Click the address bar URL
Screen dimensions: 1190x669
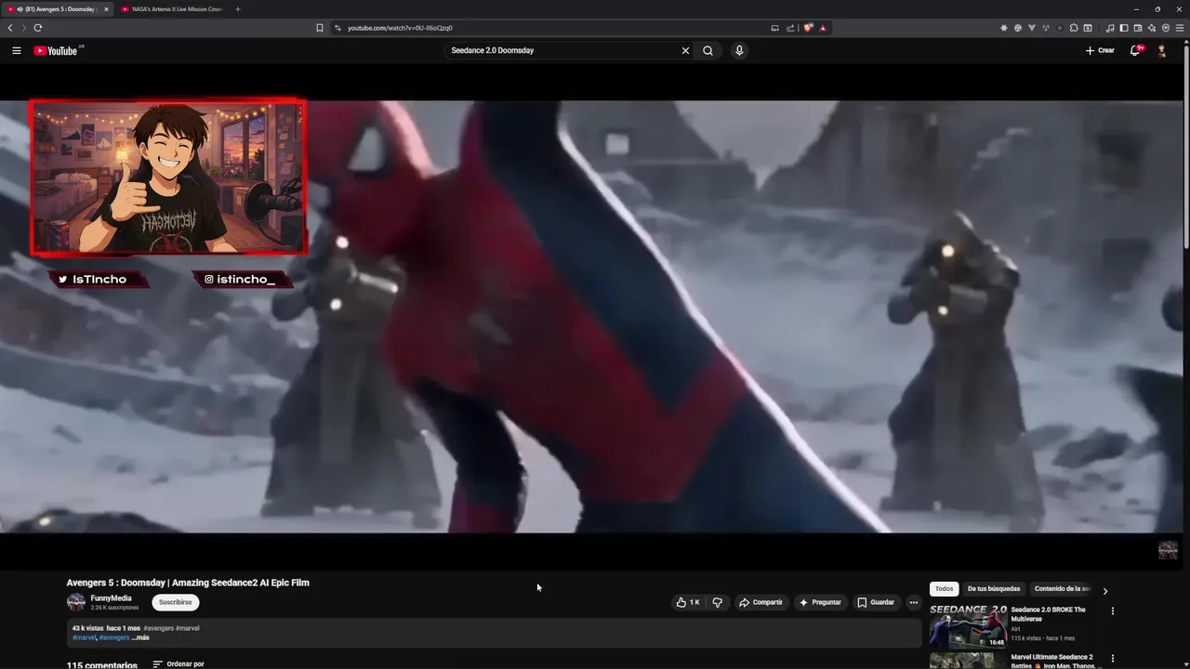coord(400,28)
